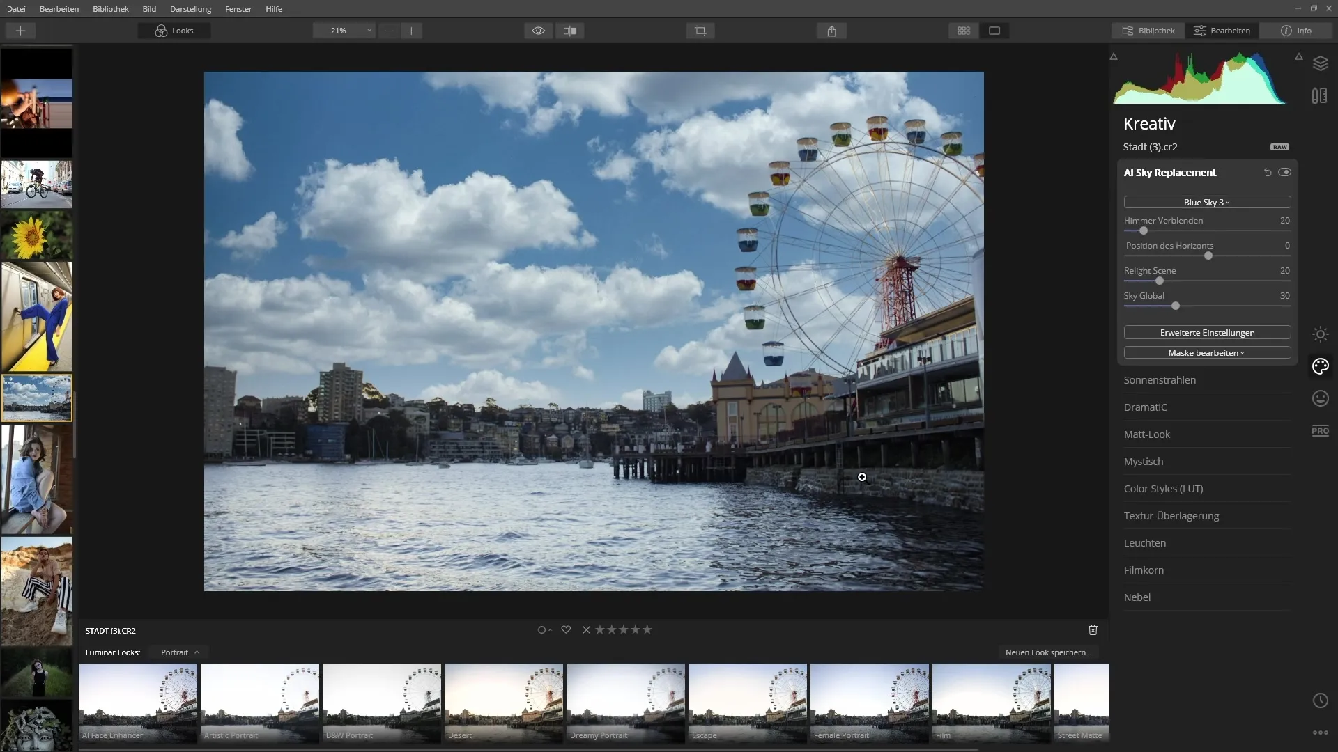The width and height of the screenshot is (1338, 752).
Task: Open the color label circle selector
Action: [x=544, y=629]
